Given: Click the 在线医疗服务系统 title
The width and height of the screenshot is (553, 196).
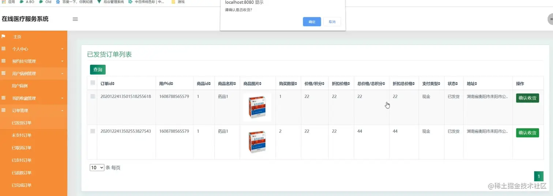Looking at the screenshot, I should (25, 19).
